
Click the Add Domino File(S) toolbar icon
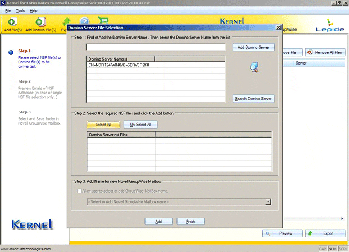(x=40, y=22)
